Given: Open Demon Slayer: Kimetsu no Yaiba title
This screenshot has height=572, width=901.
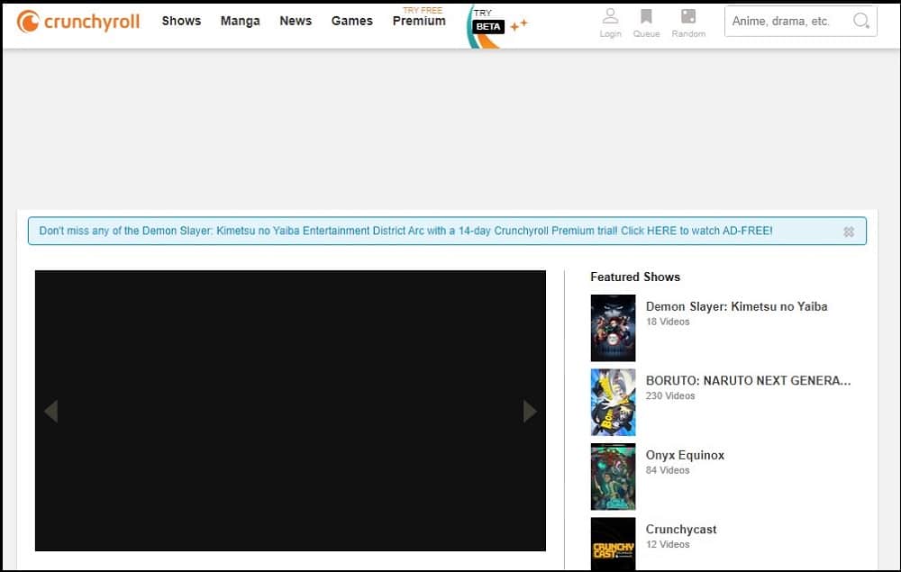Looking at the screenshot, I should coord(737,306).
